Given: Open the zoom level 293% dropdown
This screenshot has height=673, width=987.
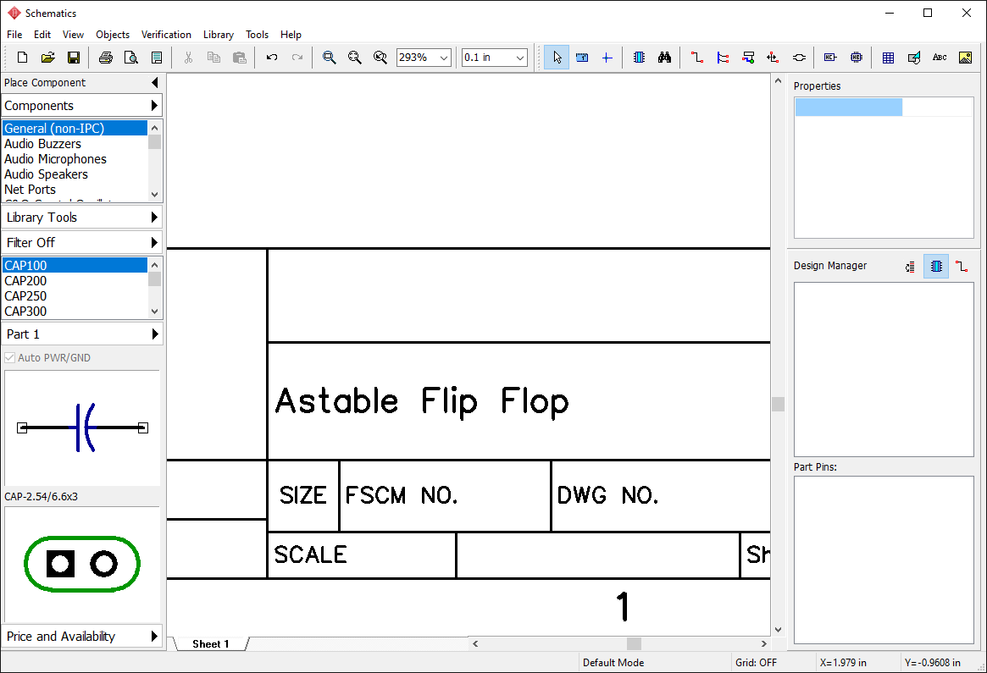Looking at the screenshot, I should coord(444,58).
